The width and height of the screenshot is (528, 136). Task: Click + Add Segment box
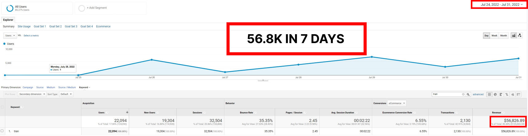coord(111,8)
